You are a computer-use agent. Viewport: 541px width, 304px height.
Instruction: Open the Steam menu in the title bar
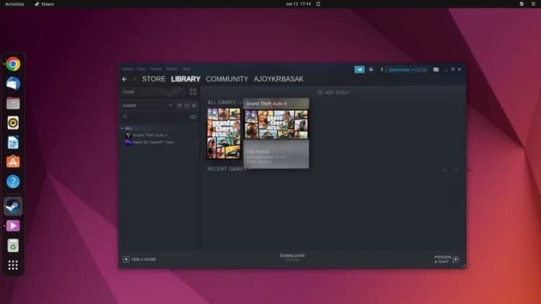click(127, 68)
